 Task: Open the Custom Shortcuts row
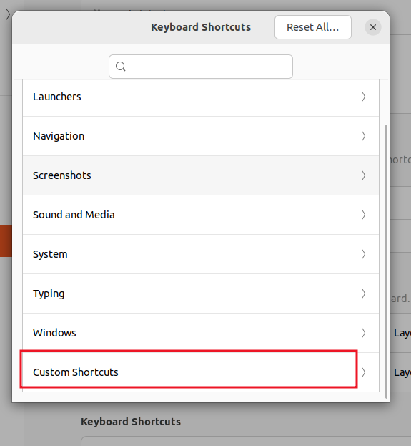tap(201, 372)
